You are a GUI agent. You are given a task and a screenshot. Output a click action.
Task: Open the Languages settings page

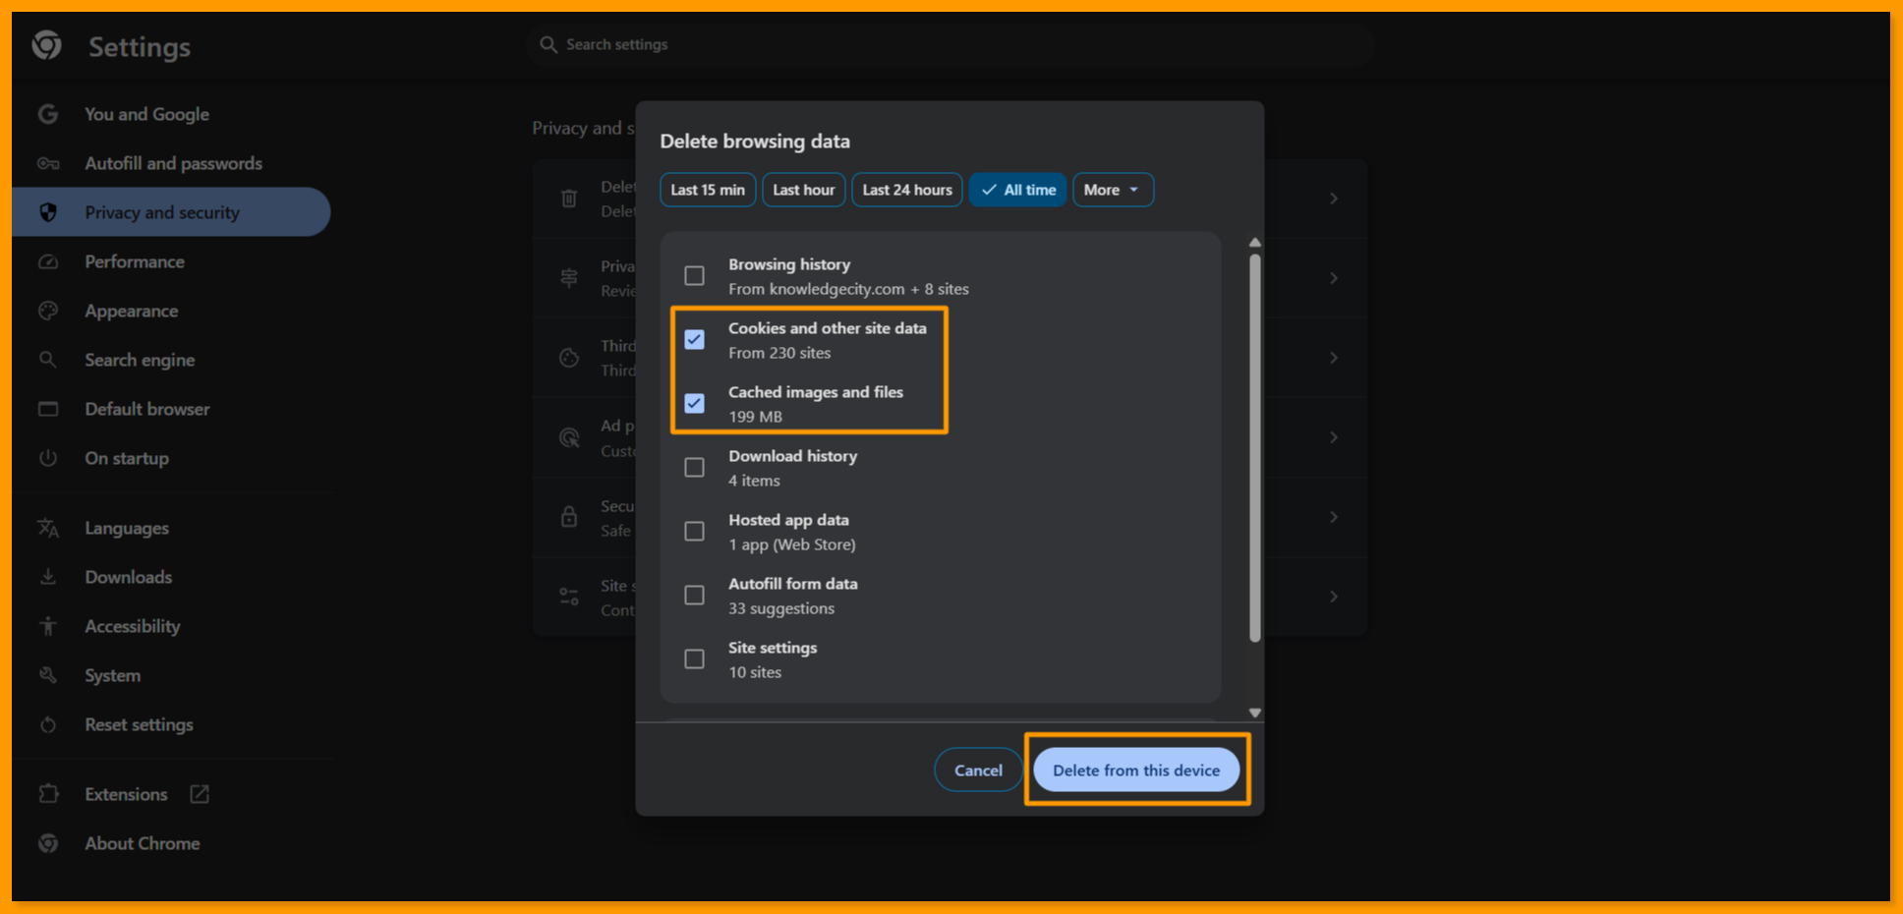coord(127,528)
